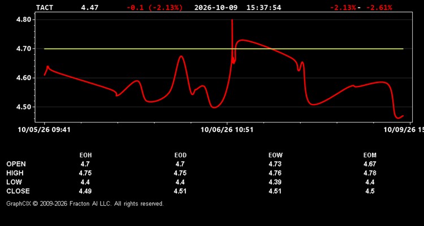Click the 10/05/26 09:41 axis label
Screen dimensions: 424x226
(44, 130)
